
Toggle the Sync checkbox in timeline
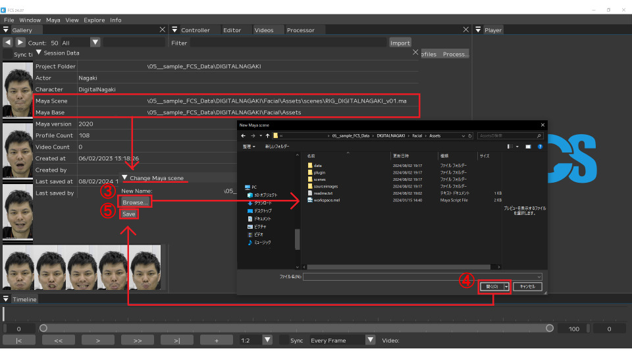[x=284, y=340]
